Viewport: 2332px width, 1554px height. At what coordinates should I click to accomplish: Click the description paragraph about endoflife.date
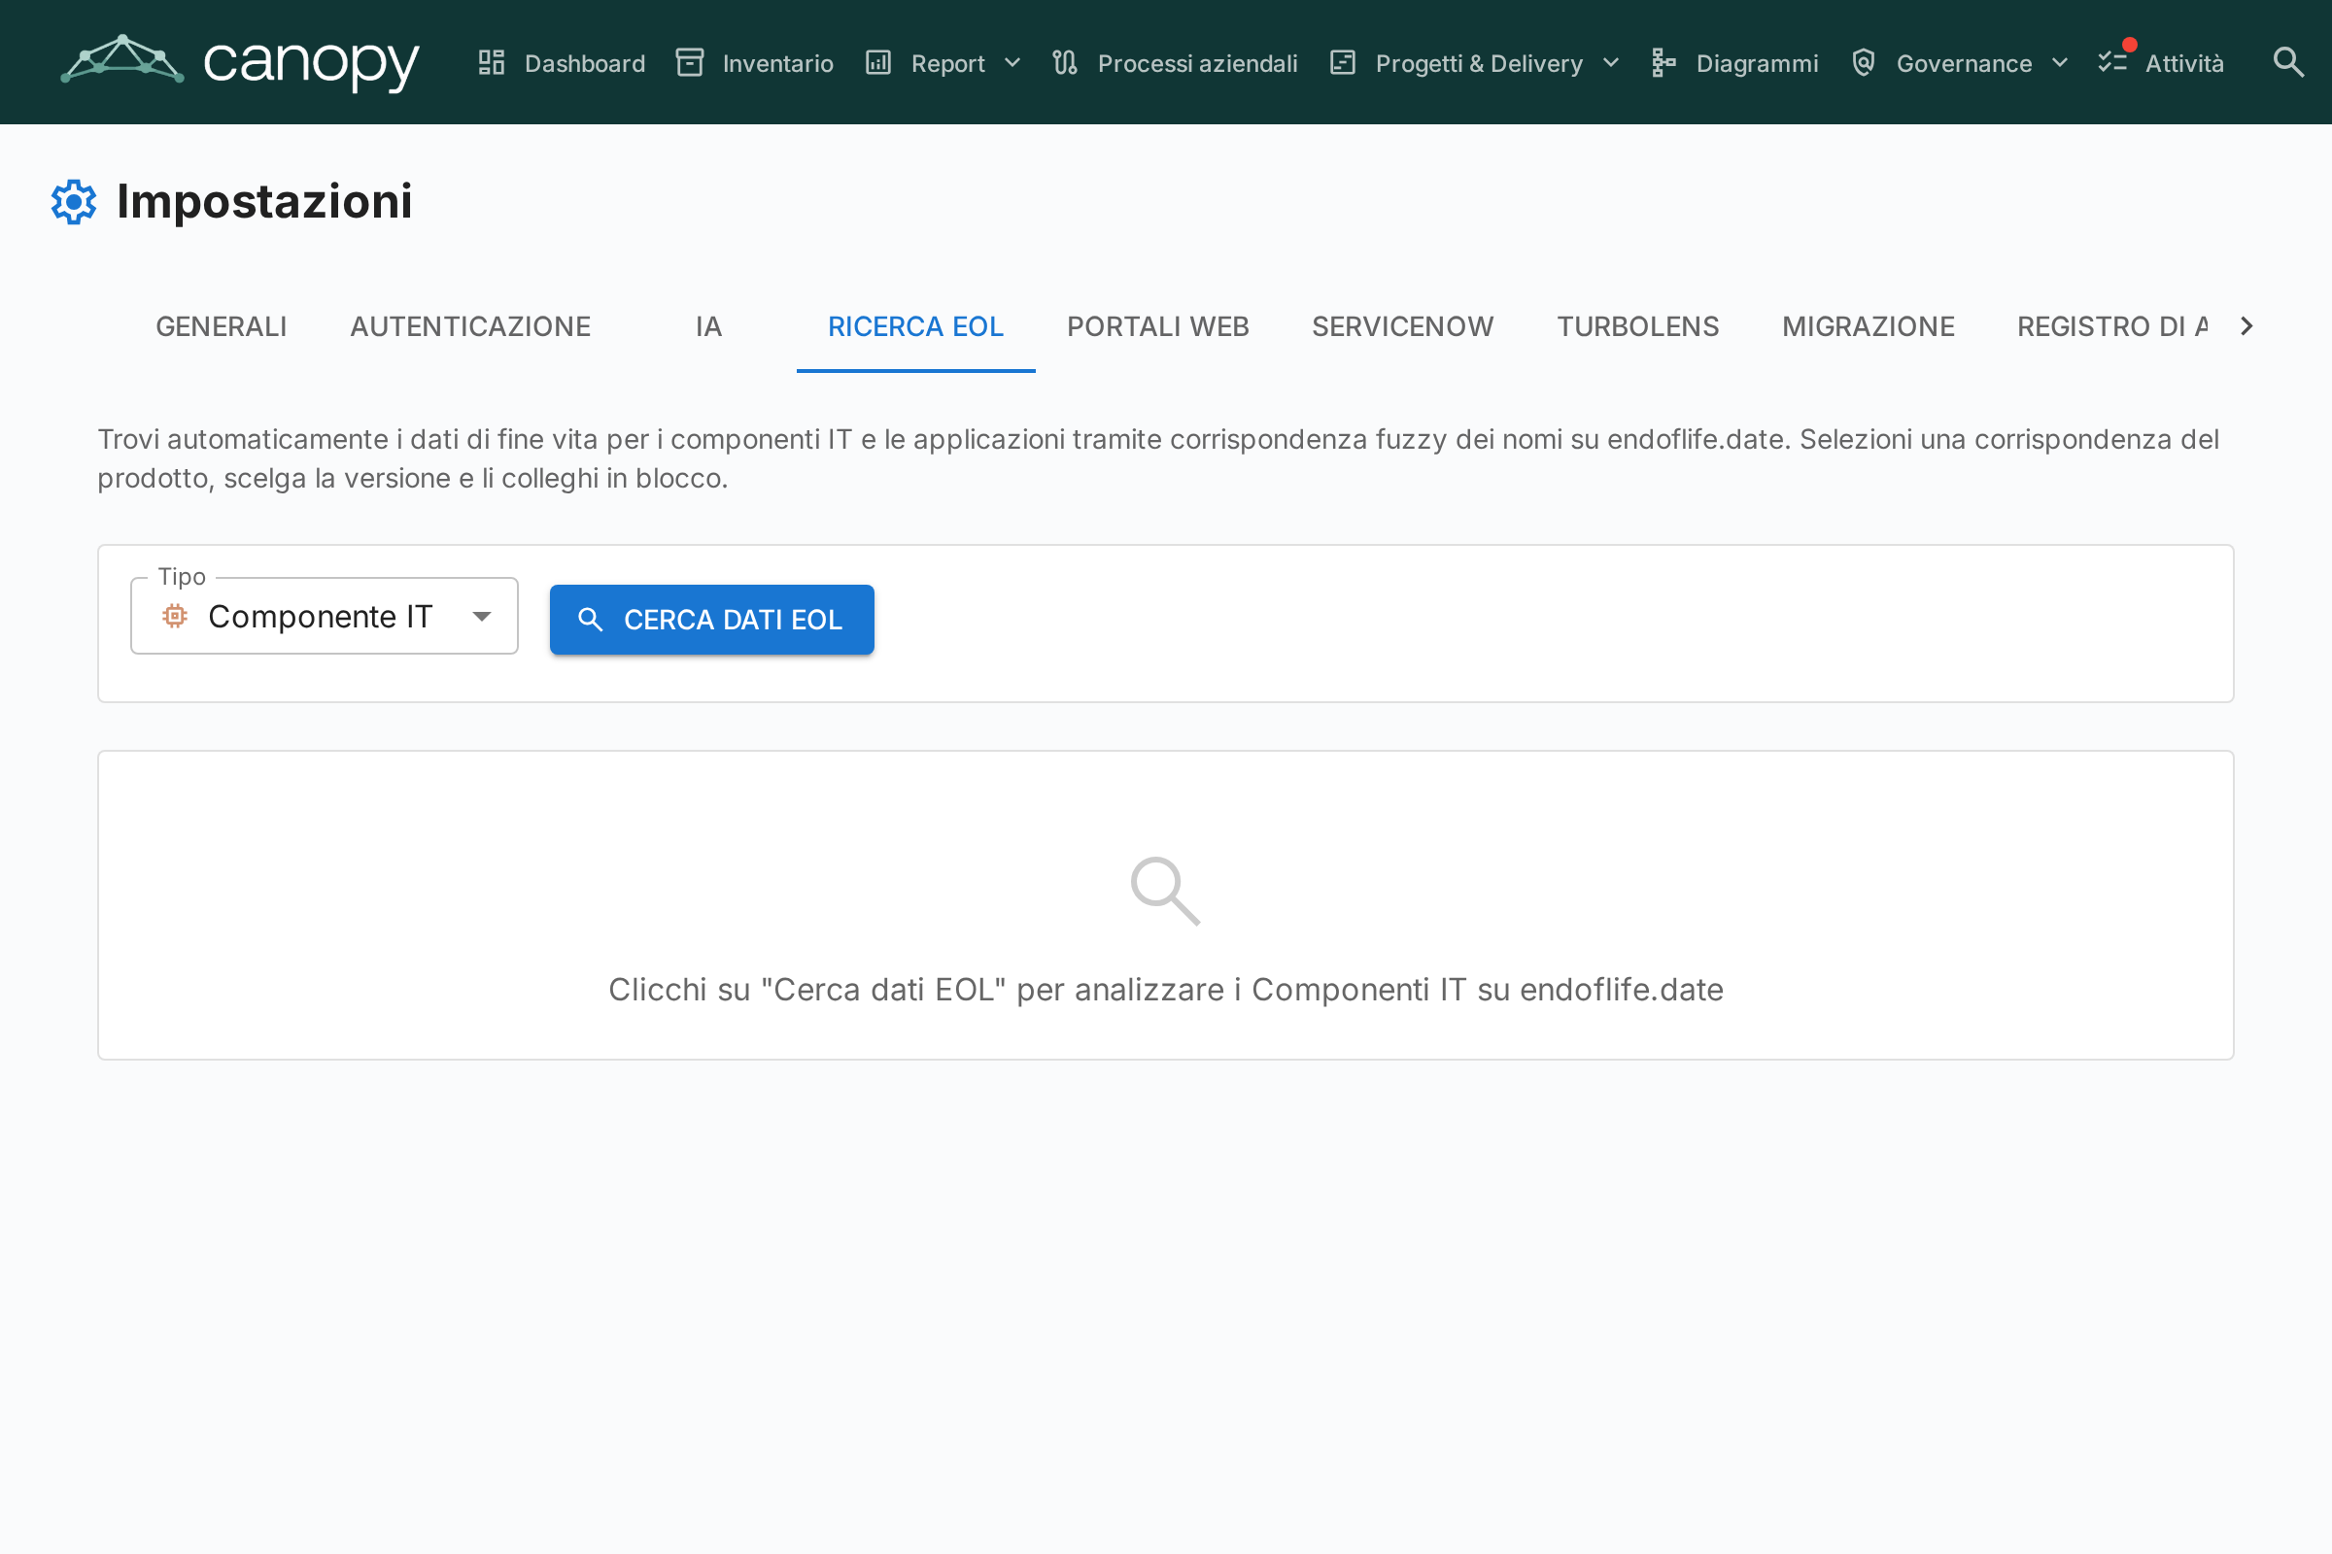click(x=1158, y=458)
